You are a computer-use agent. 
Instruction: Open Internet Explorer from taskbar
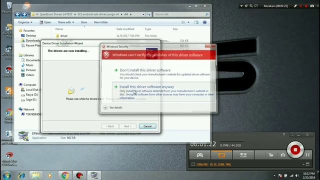[x=21, y=175]
